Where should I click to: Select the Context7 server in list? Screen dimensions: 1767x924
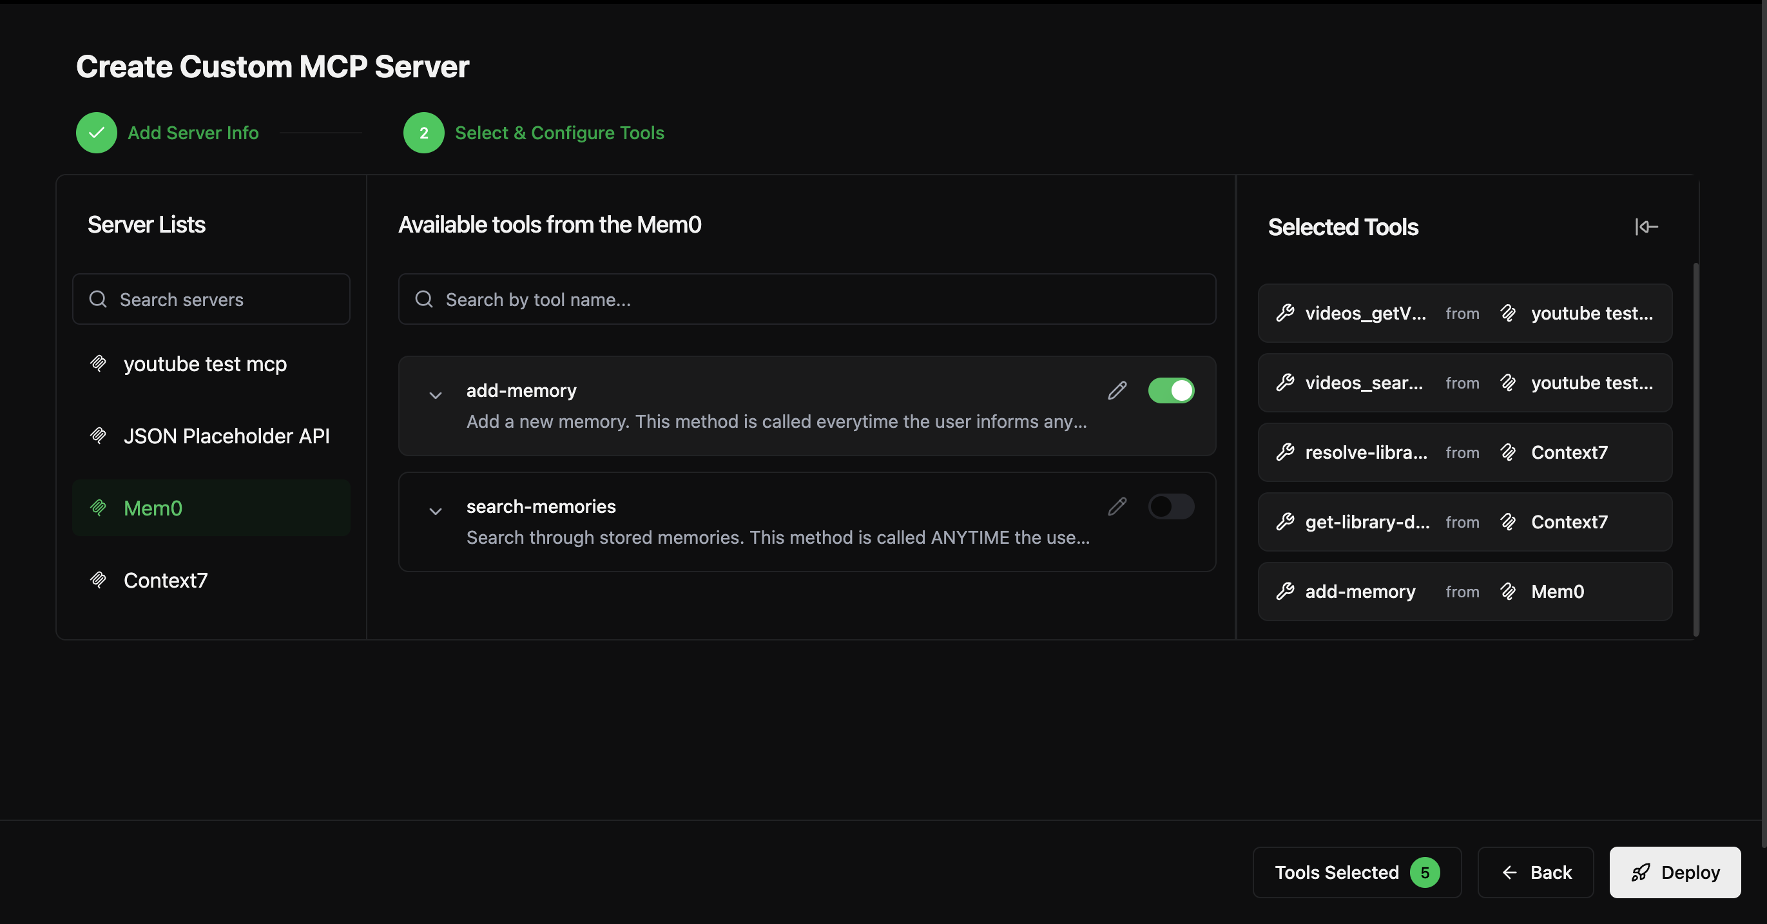166,581
